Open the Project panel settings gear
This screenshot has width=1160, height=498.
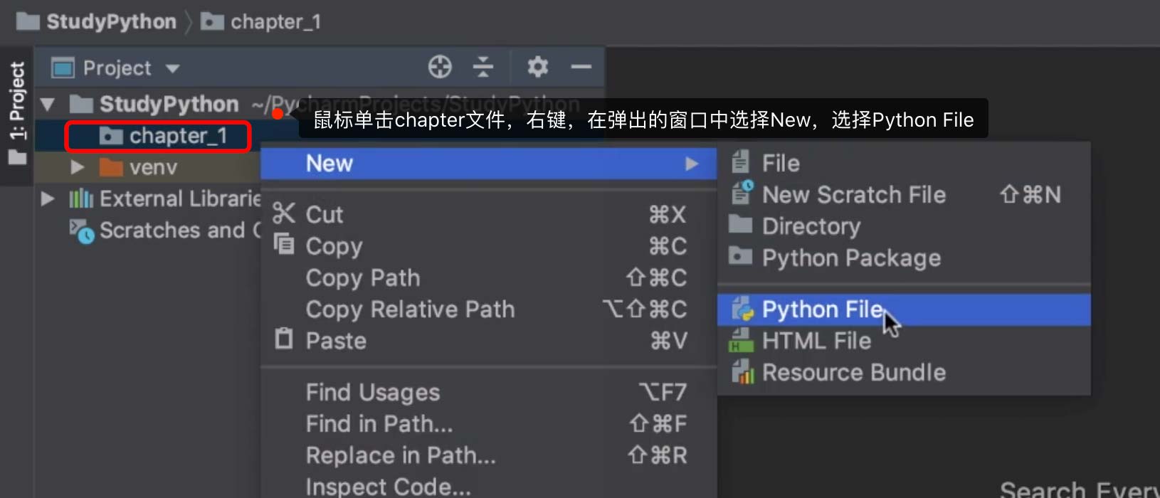pyautogui.click(x=537, y=67)
